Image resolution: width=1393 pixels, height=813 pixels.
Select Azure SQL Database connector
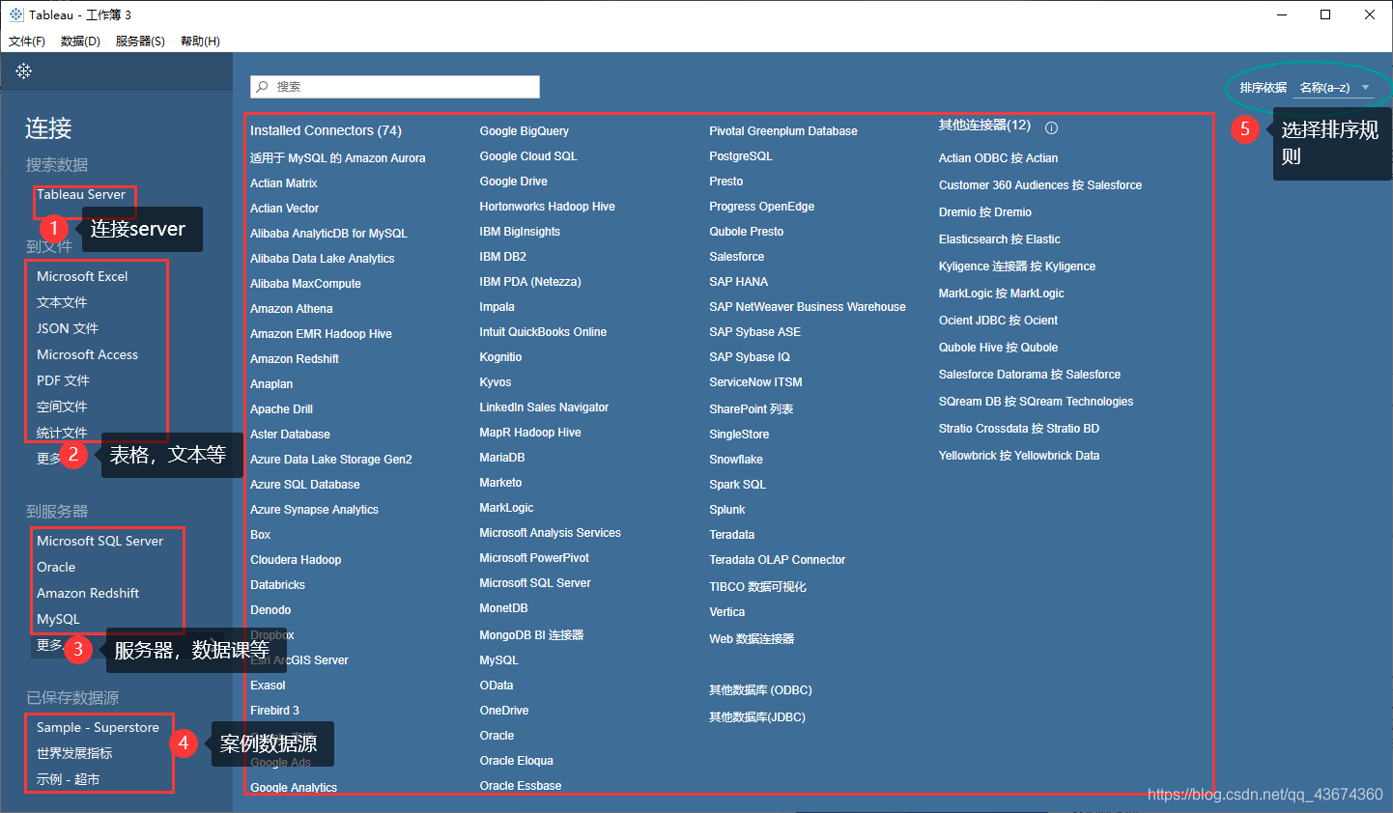coord(305,485)
